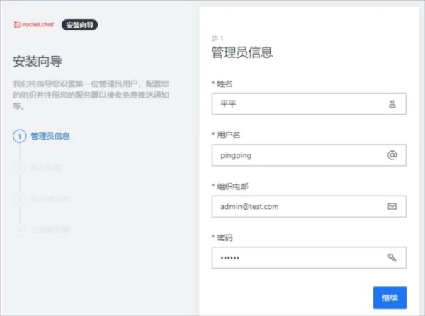Select the 管理员信息 step label in sidebar
The height and width of the screenshot is (316, 425).
(x=50, y=136)
